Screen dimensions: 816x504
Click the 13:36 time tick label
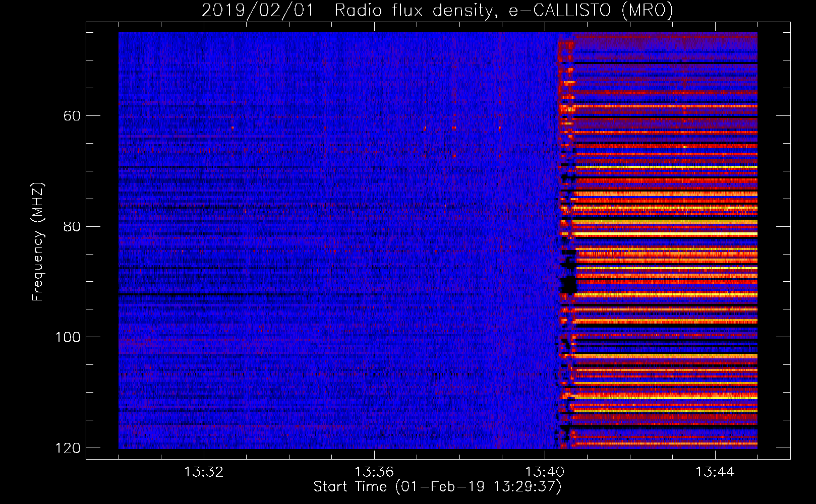point(374,472)
